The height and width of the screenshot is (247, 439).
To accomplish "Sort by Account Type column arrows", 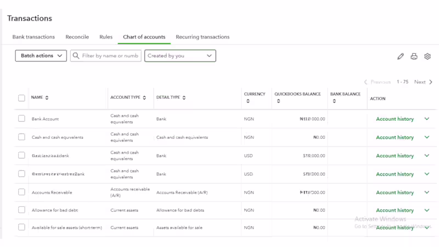I will click(x=144, y=98).
